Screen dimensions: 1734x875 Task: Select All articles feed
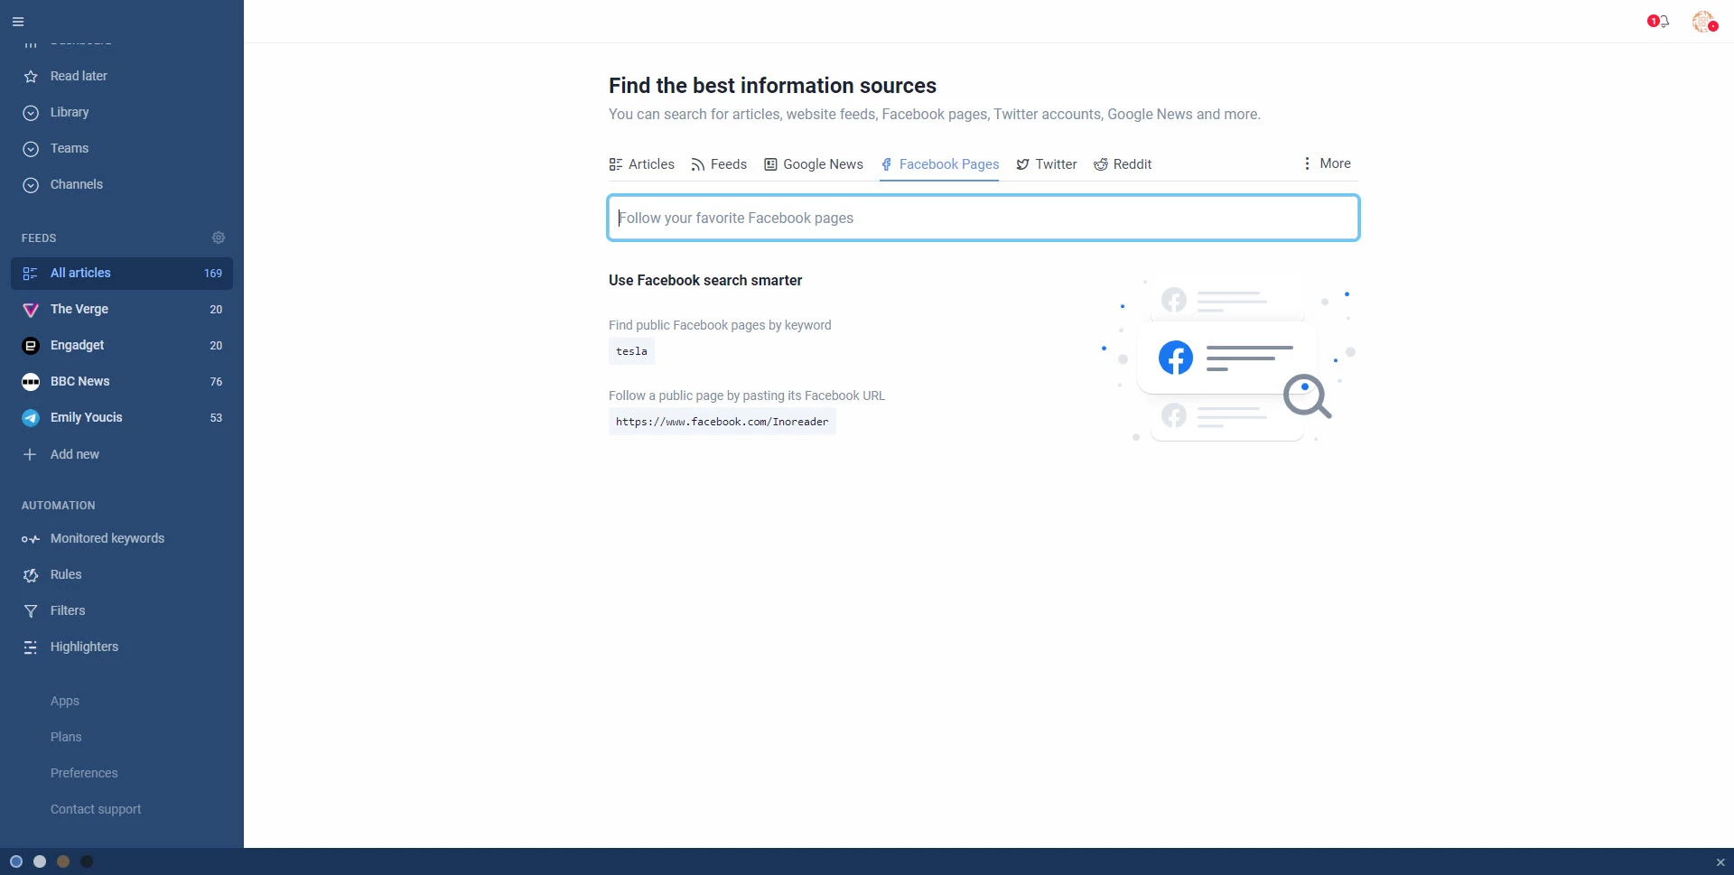122,274
